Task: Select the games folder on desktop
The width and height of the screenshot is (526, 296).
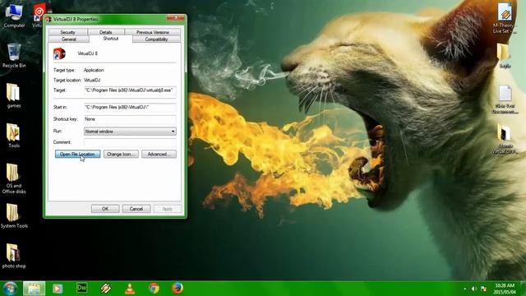Action: pyautogui.click(x=14, y=95)
